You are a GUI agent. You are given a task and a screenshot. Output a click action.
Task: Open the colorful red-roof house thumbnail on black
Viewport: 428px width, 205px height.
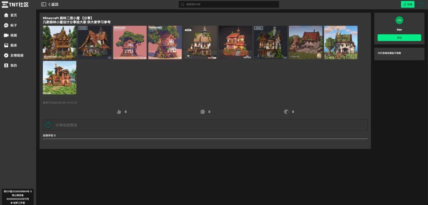coord(235,42)
